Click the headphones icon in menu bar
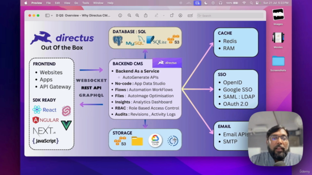Screen dimensions: 312x175 click(220, 3)
